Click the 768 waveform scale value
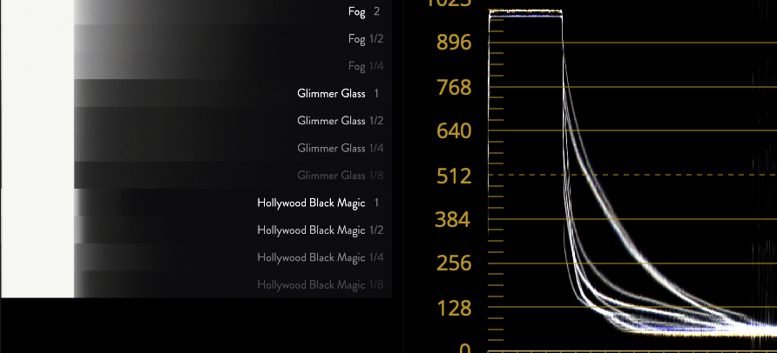 click(x=454, y=88)
